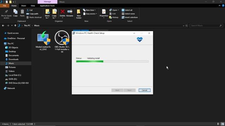
Task: Expand address bar history dropdown
Action: 184,26
